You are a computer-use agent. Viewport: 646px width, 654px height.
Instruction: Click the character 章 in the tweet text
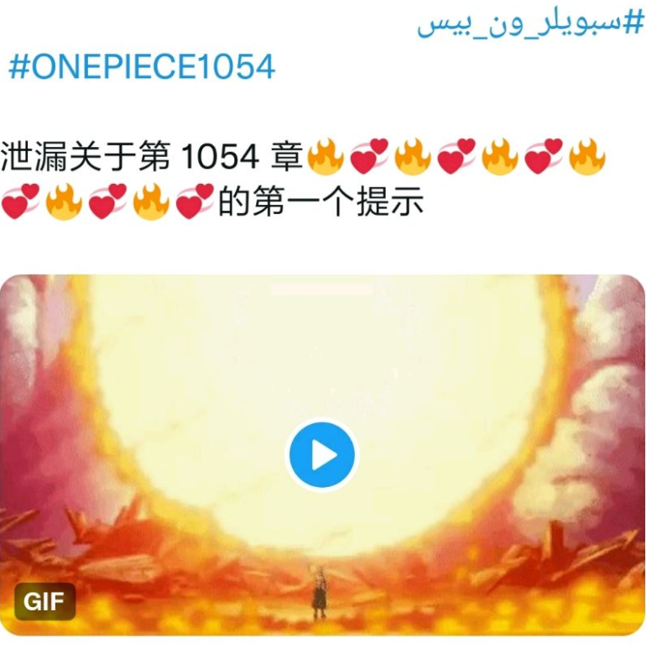point(287,156)
